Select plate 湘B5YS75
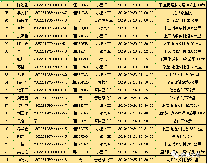This screenshot has height=164, width=207. (80, 129)
